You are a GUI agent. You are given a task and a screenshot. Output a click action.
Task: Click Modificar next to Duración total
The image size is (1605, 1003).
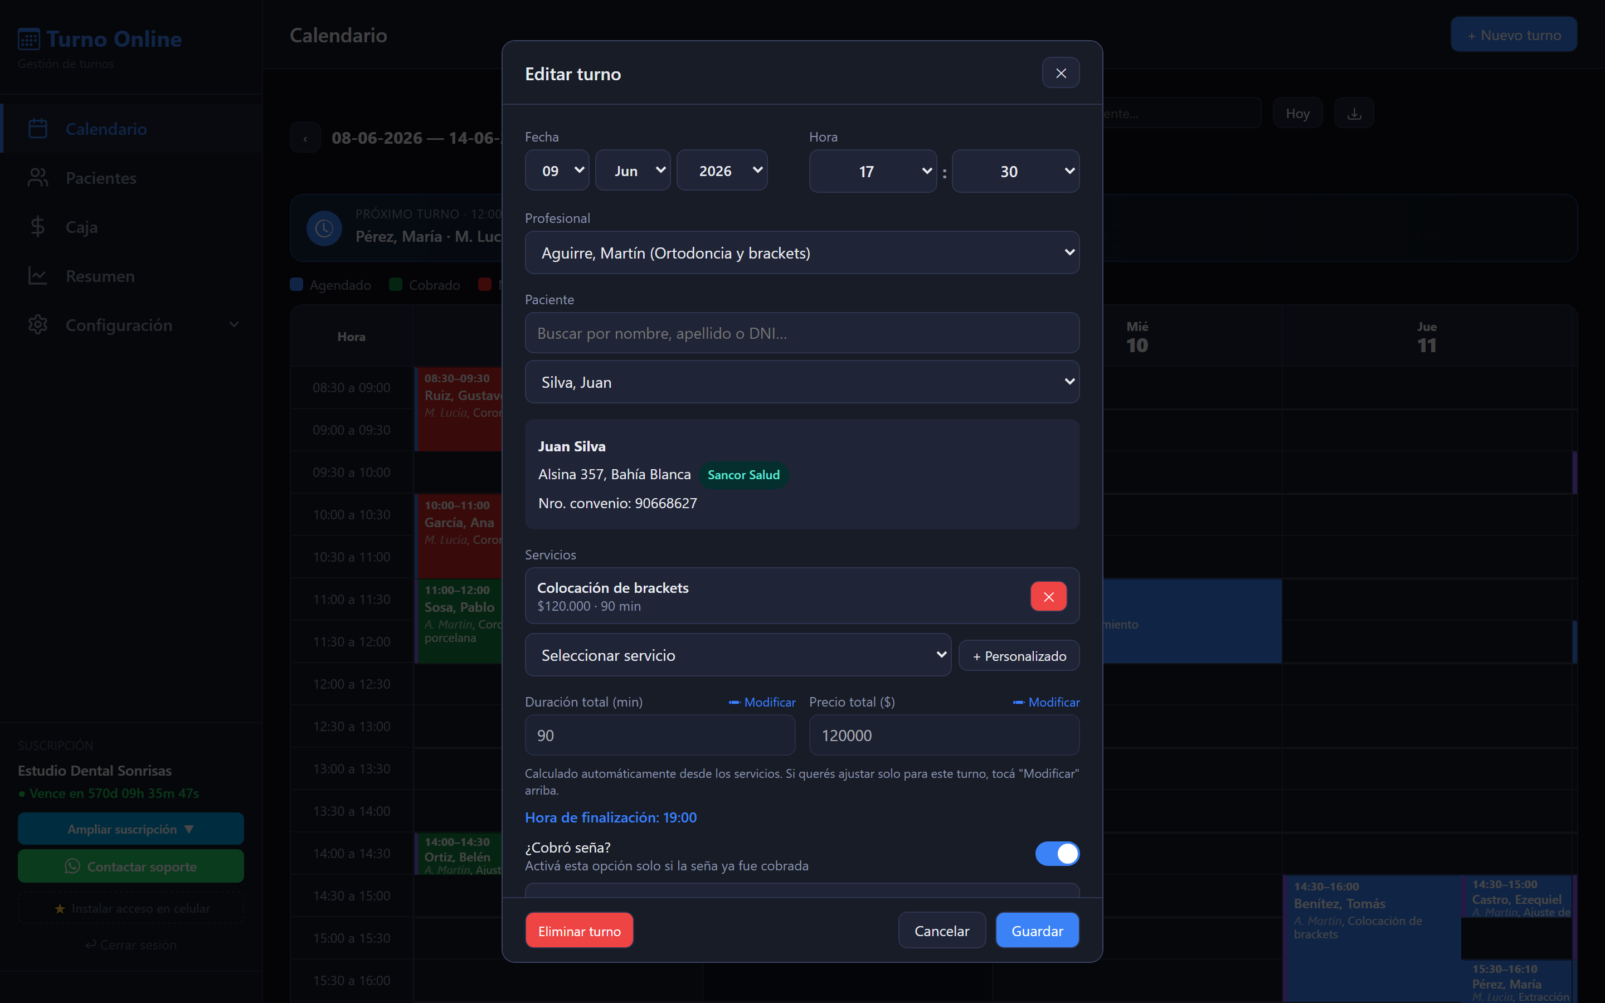pos(762,702)
